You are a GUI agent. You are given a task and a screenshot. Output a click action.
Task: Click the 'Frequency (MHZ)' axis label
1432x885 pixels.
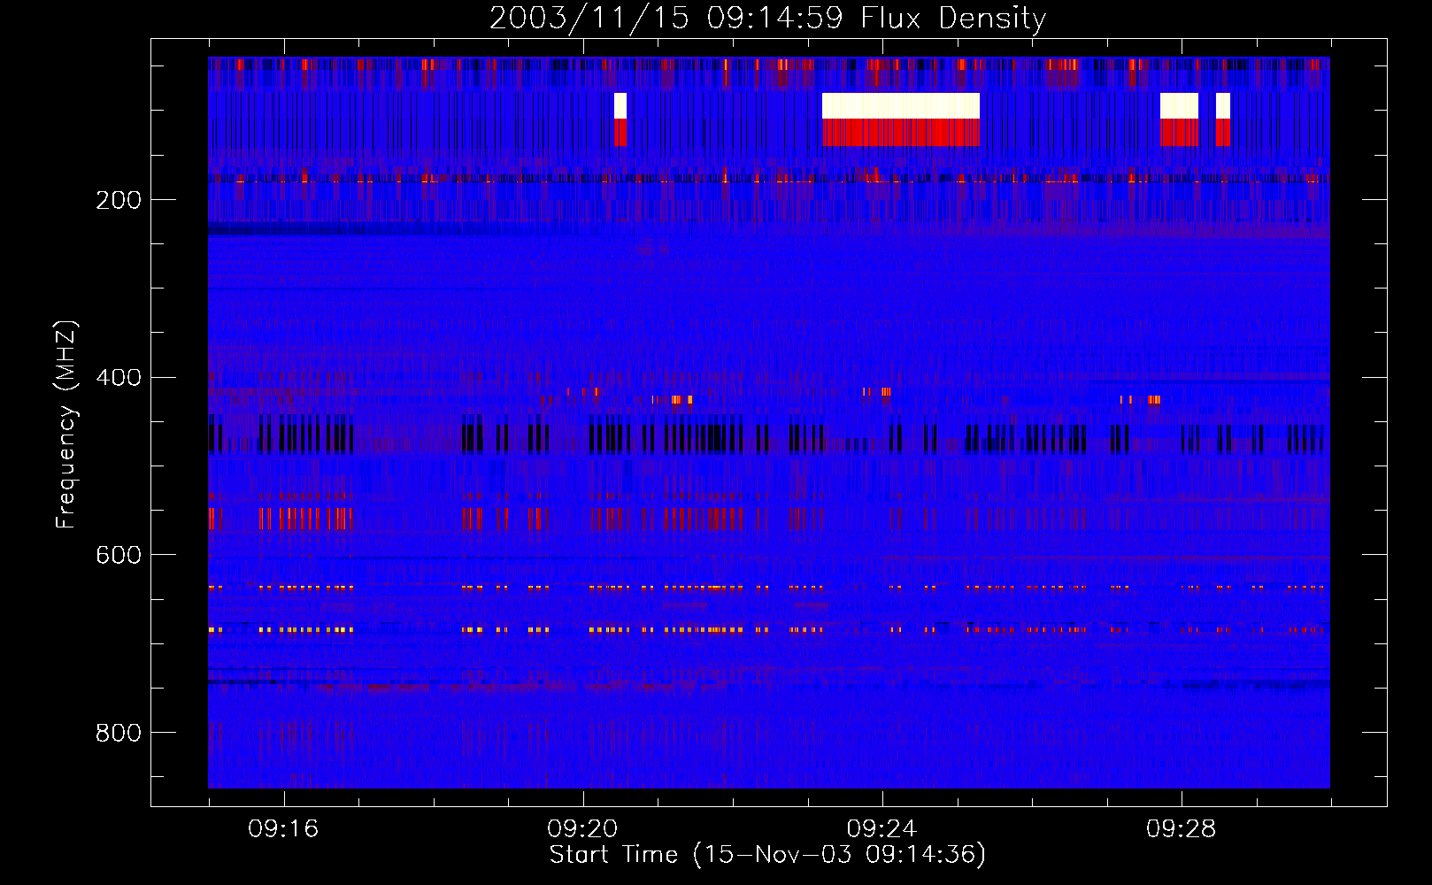point(65,425)
